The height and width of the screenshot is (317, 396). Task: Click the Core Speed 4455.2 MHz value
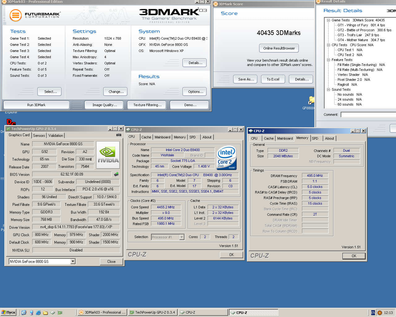point(166,207)
